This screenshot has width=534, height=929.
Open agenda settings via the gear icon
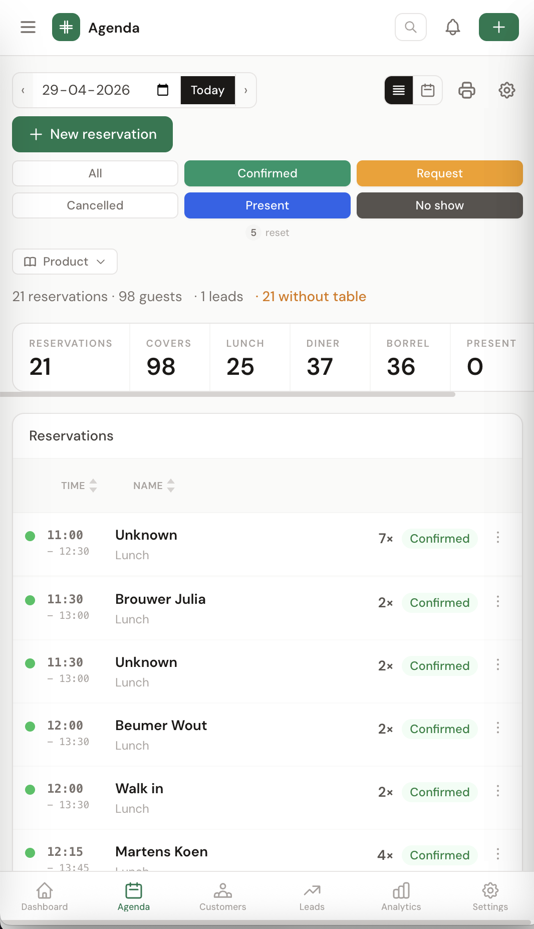(x=506, y=90)
